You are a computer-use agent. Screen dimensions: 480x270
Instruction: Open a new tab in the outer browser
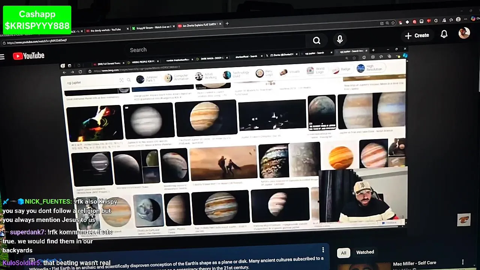pyautogui.click(x=227, y=24)
